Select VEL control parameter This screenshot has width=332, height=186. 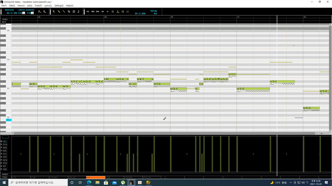(x=4, y=142)
